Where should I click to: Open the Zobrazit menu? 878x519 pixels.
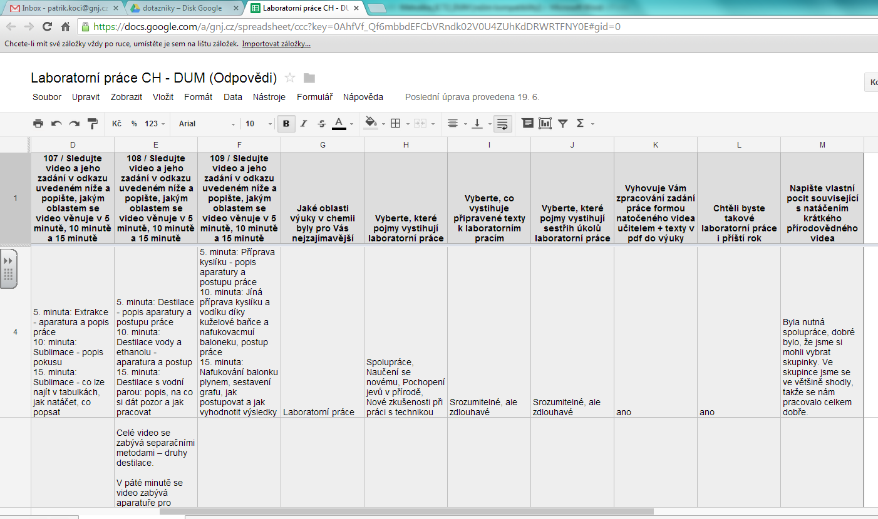pyautogui.click(x=127, y=97)
